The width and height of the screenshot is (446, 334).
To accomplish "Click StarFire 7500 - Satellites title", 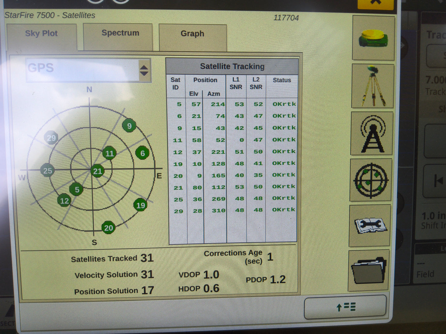I will (x=50, y=15).
